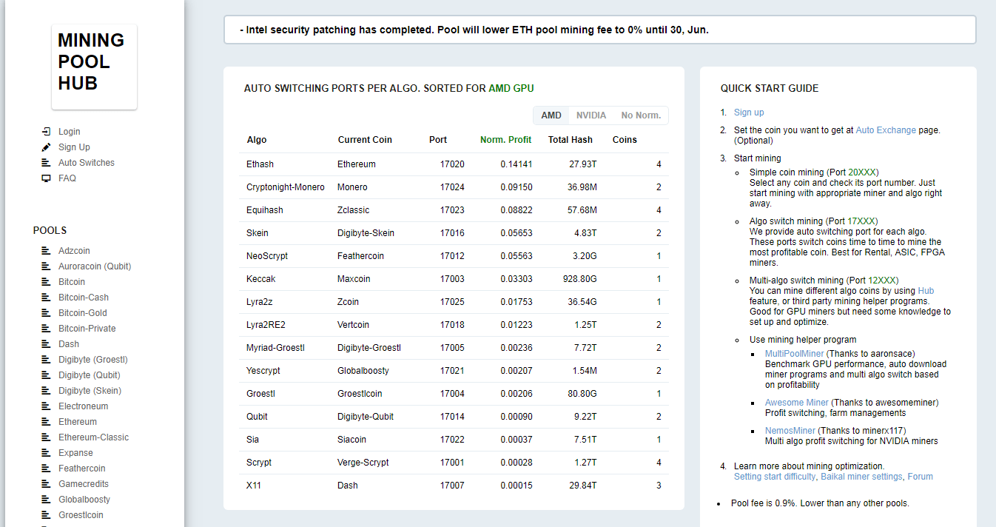The image size is (996, 527).
Task: Open the Awesome Miner link
Action: (797, 403)
